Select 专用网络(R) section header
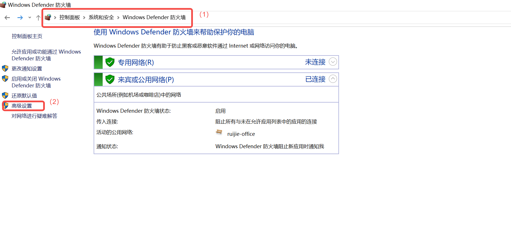The width and height of the screenshot is (511, 244). click(216, 62)
